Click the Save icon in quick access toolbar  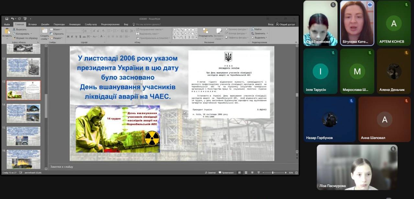tap(6, 19)
